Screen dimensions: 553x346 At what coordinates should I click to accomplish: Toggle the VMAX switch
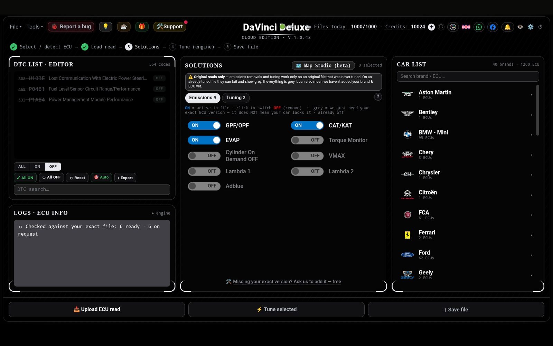[x=307, y=156]
